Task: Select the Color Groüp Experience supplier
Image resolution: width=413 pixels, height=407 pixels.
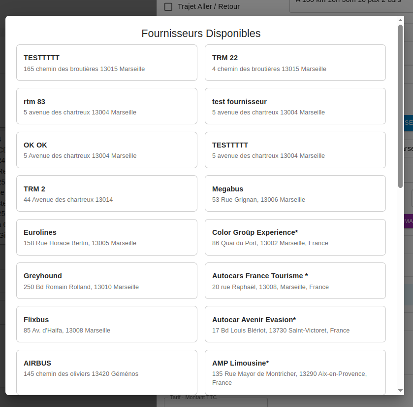Action: [x=295, y=237]
